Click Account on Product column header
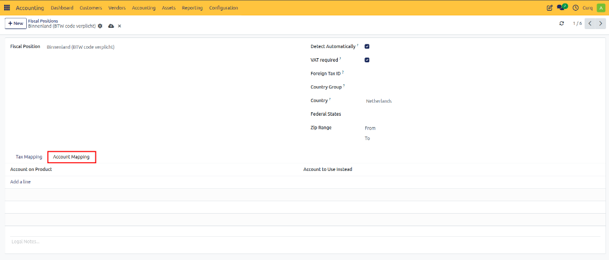The width and height of the screenshot is (609, 260). [x=31, y=169]
